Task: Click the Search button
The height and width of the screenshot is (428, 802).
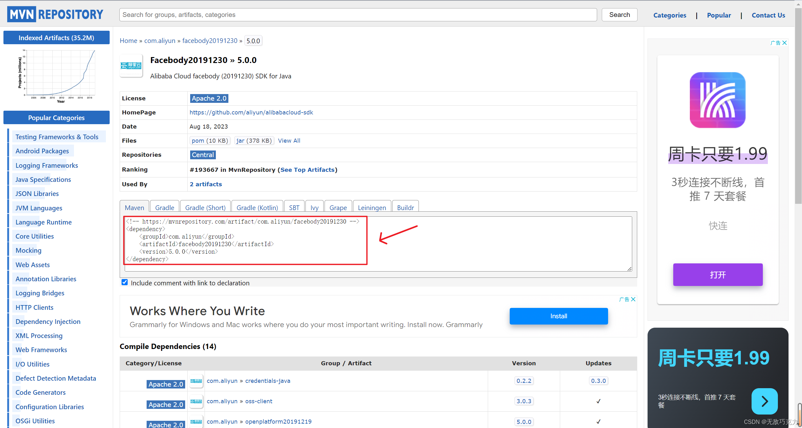Action: (x=619, y=15)
